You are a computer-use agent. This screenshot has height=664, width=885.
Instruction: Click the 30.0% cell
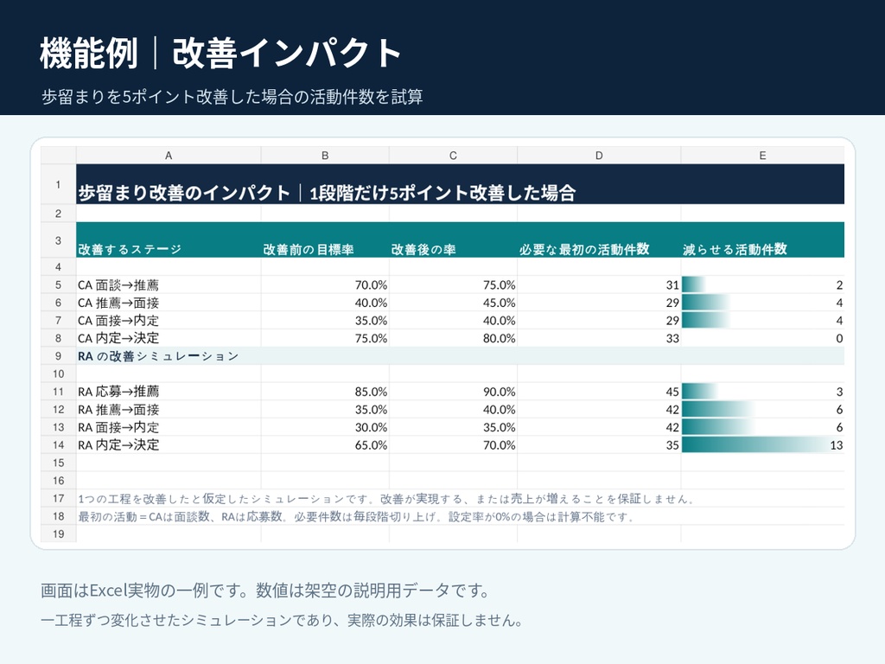tap(325, 427)
